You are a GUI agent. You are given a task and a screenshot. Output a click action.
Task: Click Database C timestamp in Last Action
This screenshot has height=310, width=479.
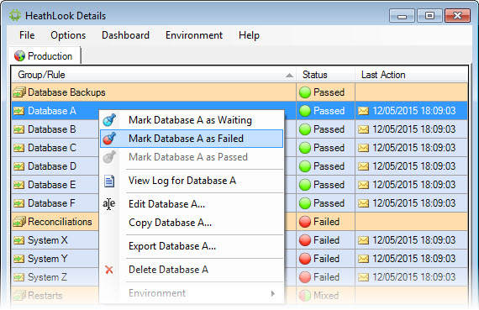(x=414, y=148)
